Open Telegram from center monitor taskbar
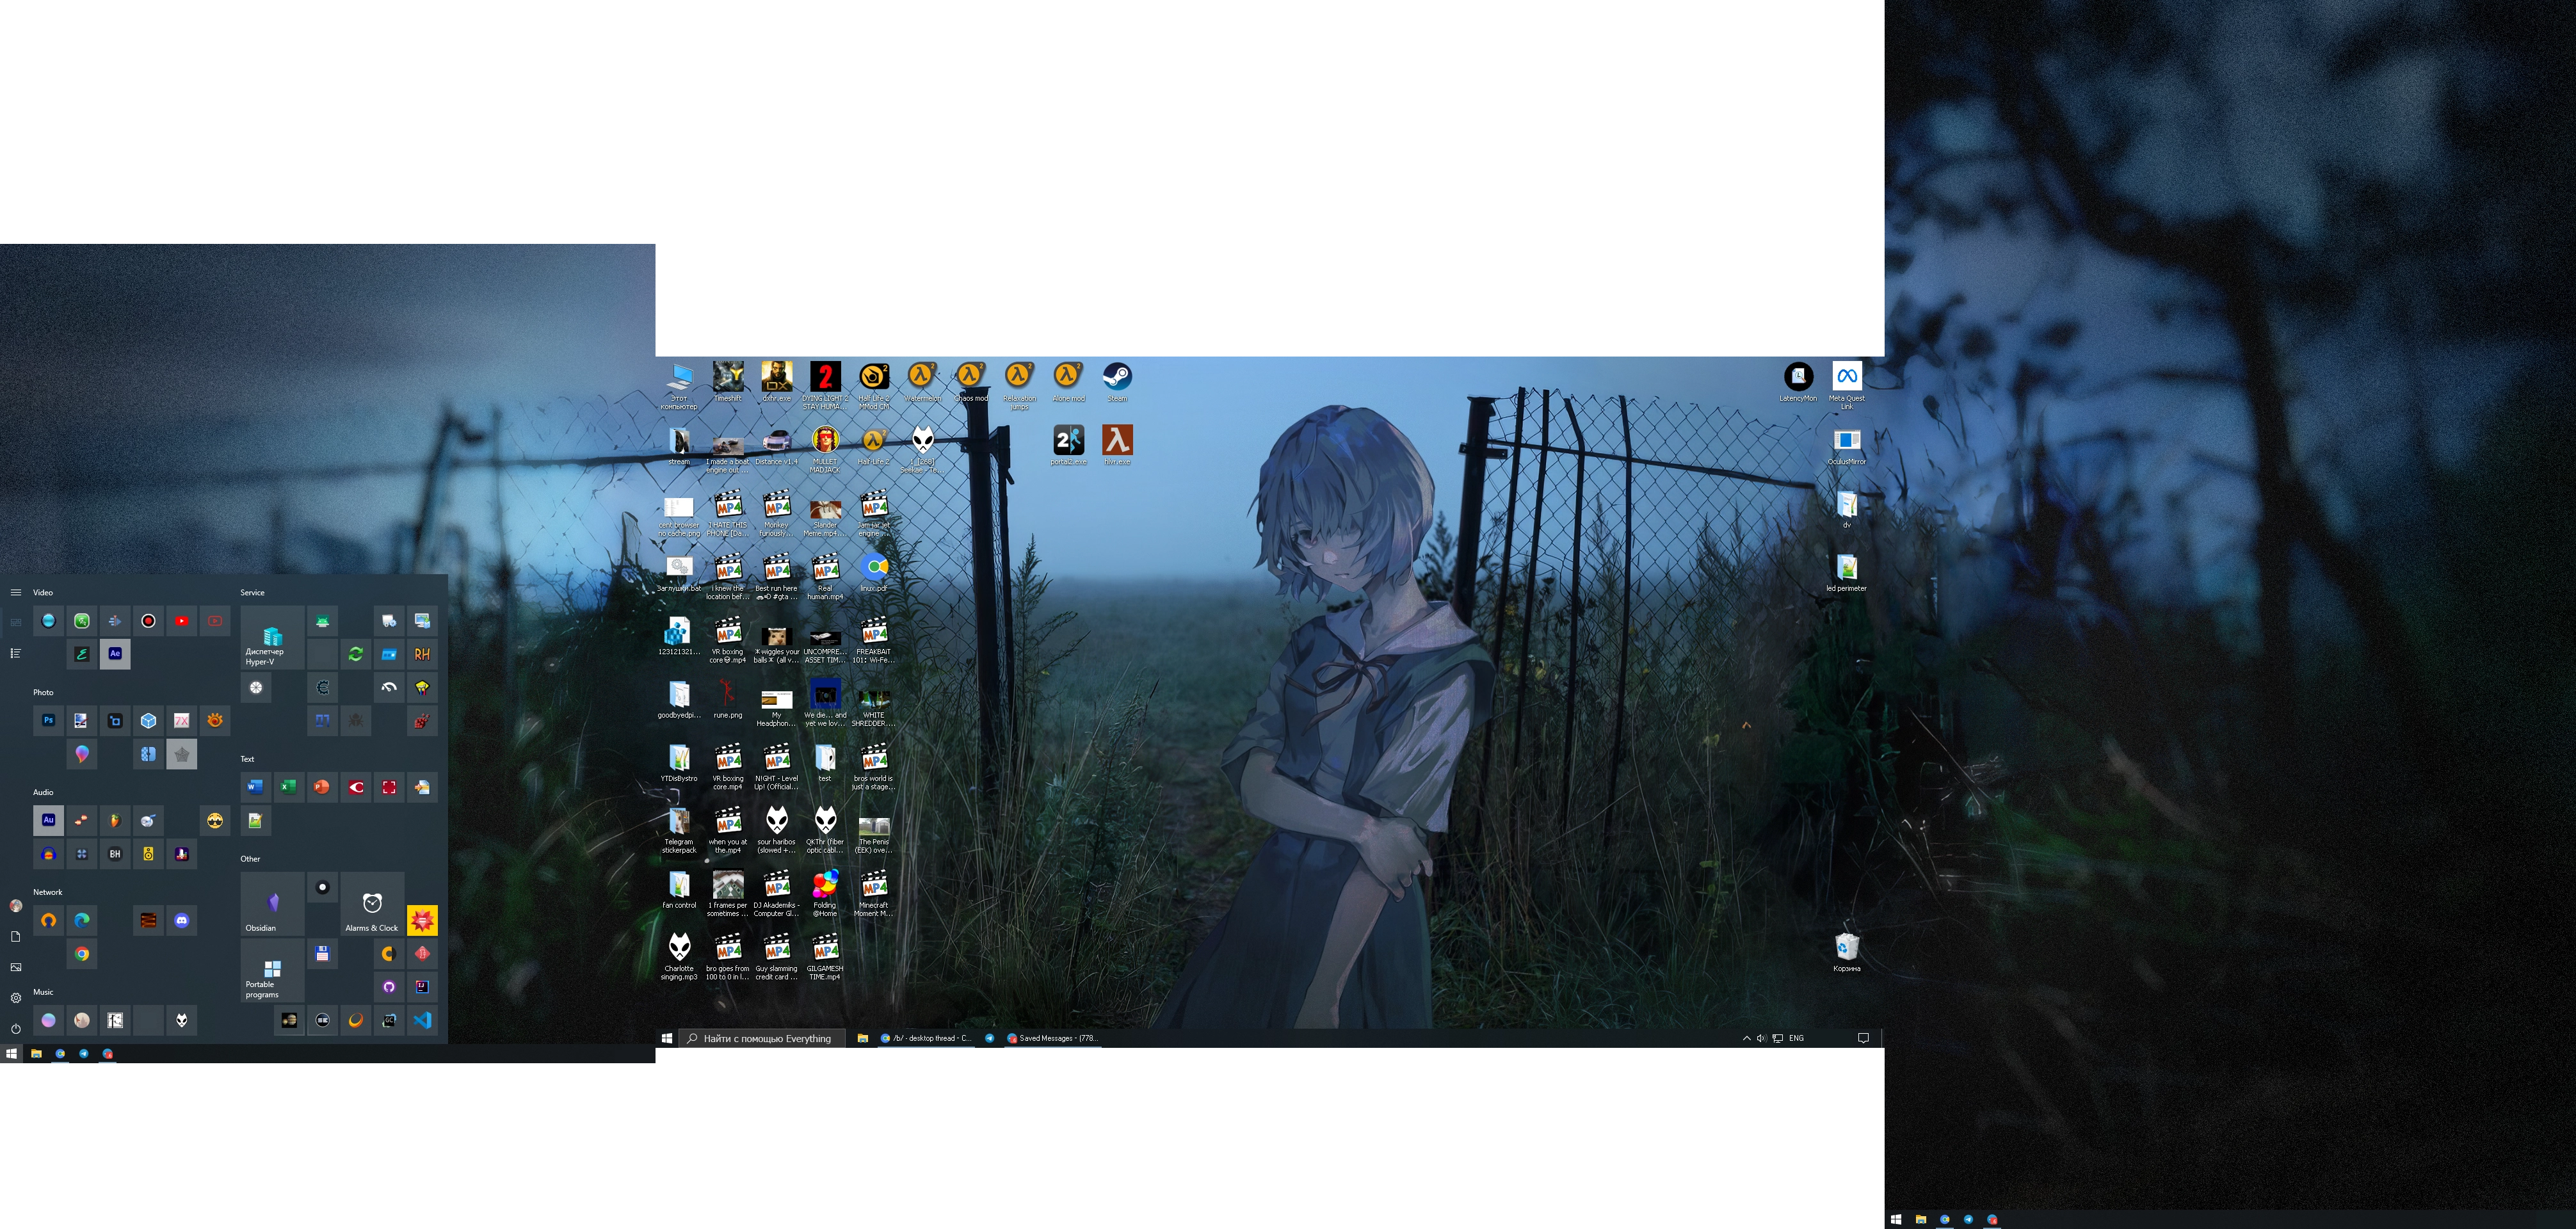 pyautogui.click(x=989, y=1038)
